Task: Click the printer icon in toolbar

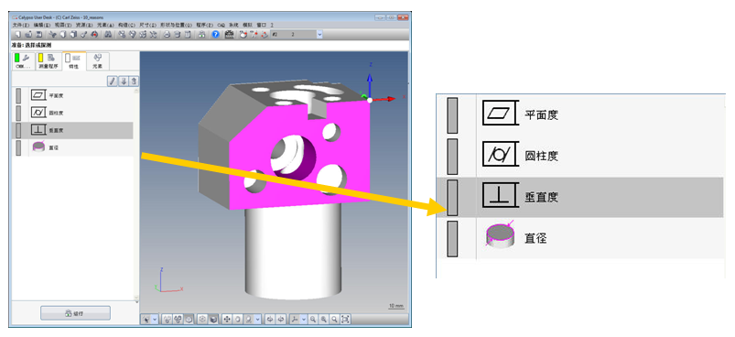Action: pos(167,34)
